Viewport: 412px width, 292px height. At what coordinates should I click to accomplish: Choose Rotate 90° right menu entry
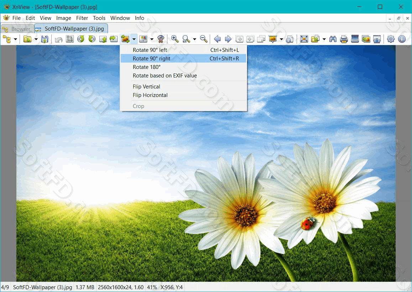tap(183, 59)
